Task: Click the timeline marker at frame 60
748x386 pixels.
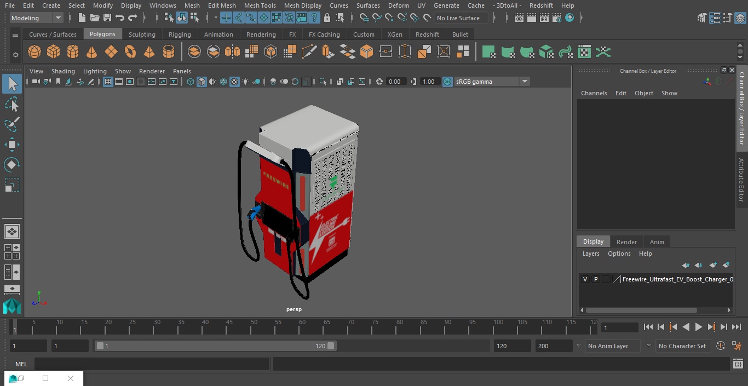Action: coord(302,327)
